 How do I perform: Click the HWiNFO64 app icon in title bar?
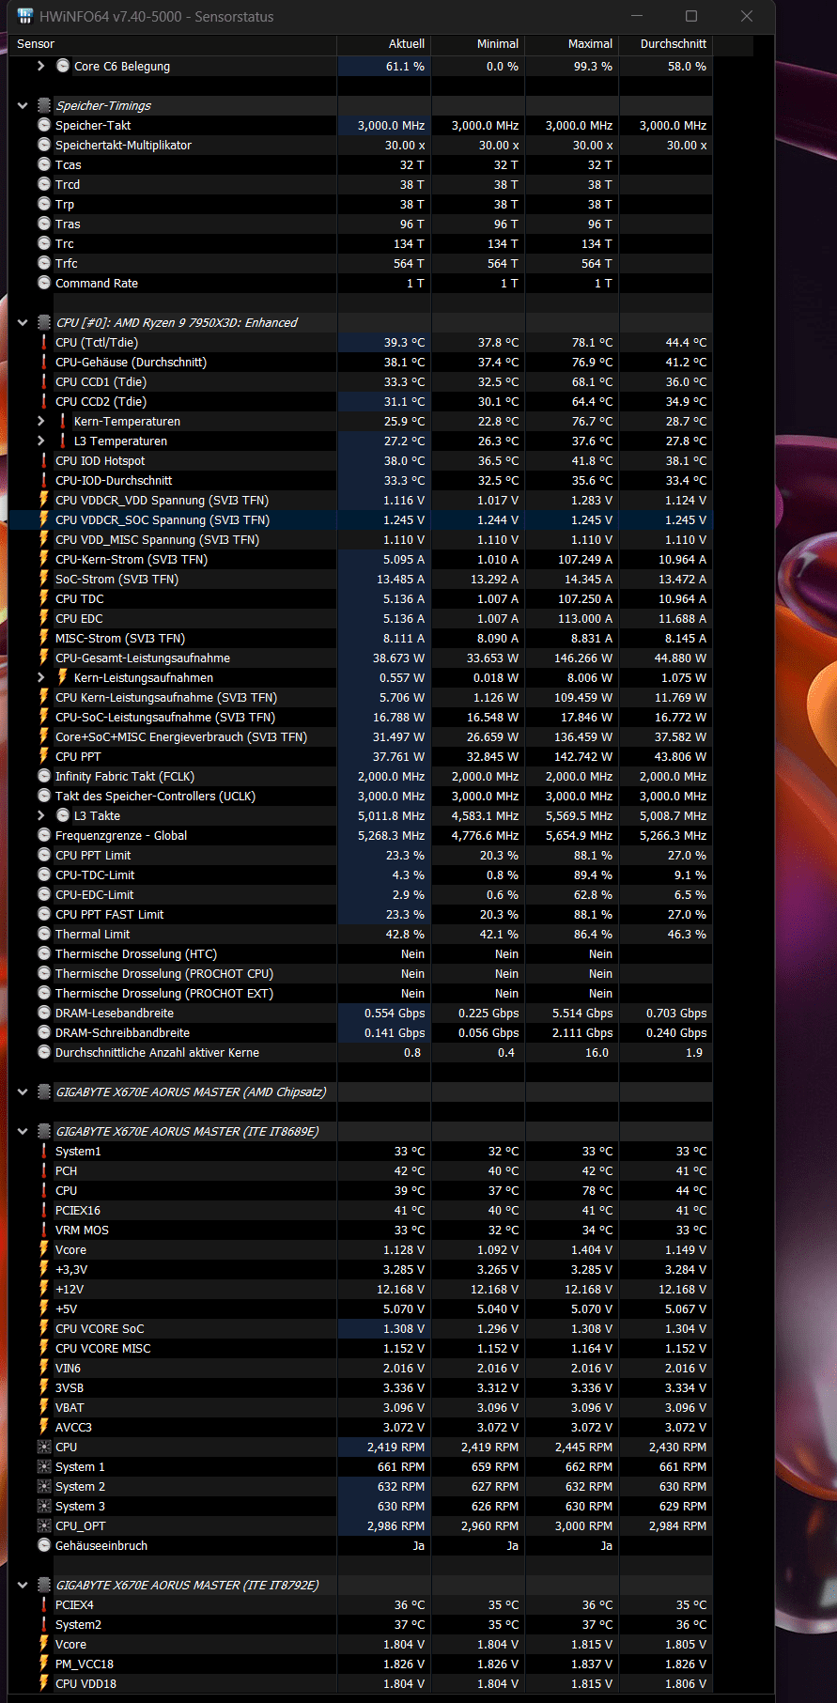coord(25,16)
